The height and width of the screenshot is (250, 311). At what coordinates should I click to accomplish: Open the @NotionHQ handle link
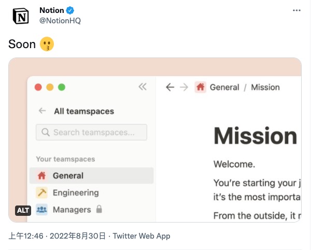pyautogui.click(x=60, y=20)
